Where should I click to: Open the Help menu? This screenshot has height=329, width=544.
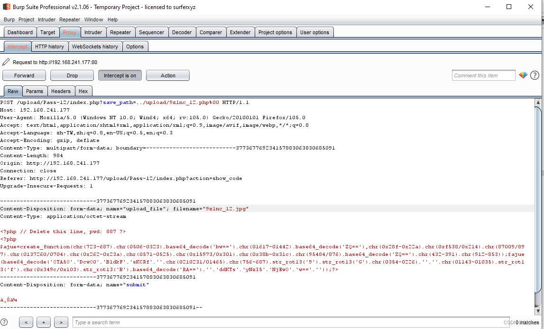[112, 19]
